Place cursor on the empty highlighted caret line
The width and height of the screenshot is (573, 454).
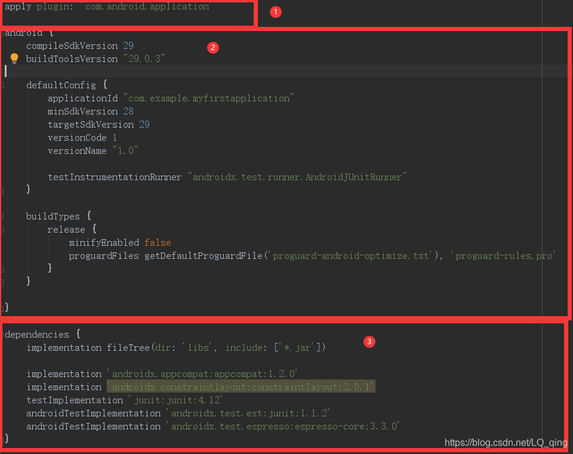[x=285, y=71]
